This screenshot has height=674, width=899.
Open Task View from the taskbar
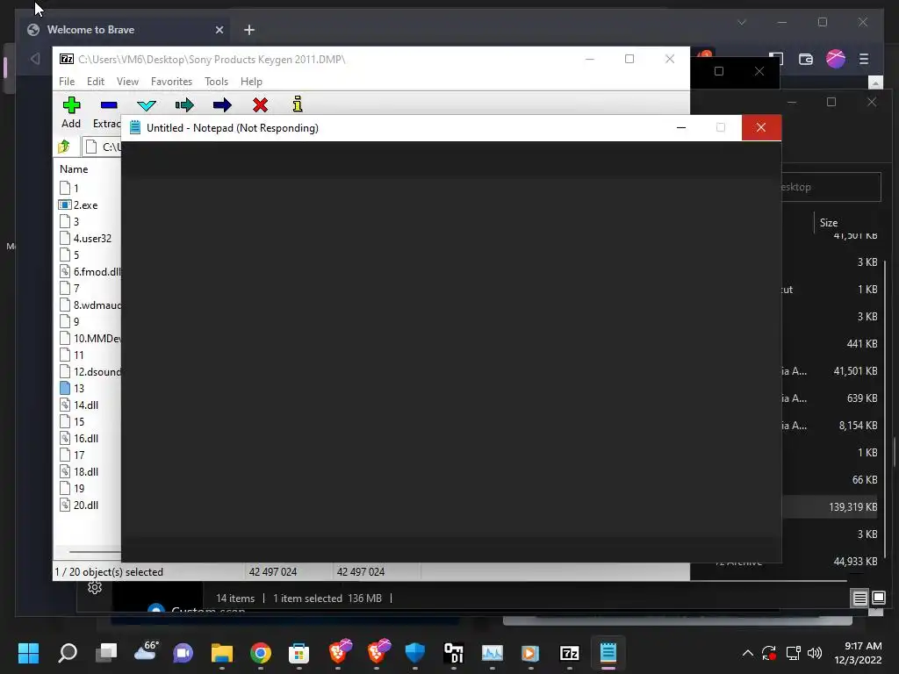tap(106, 653)
